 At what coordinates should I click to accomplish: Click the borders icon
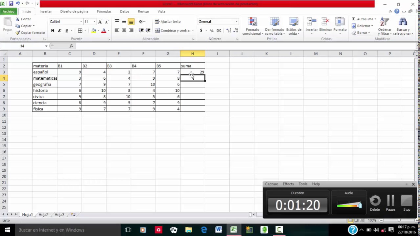(80, 30)
